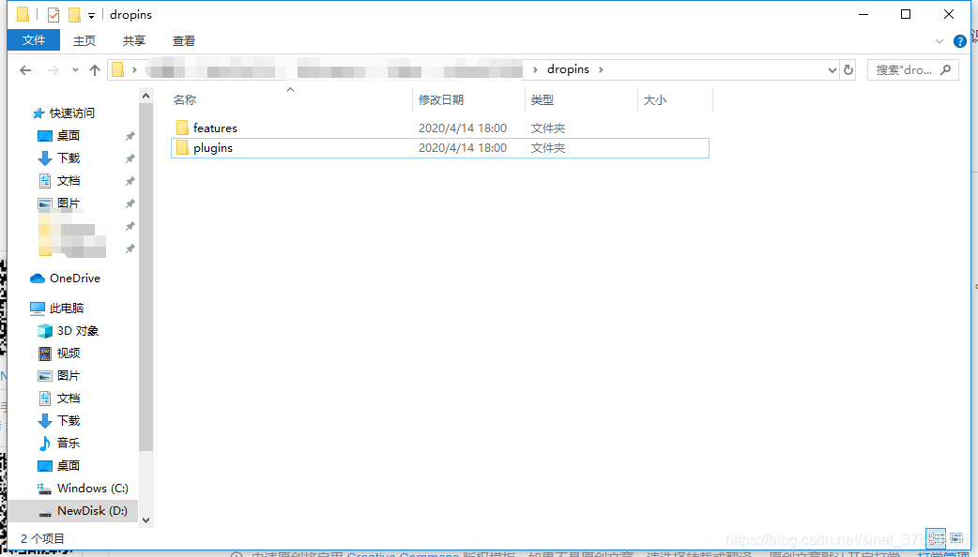The height and width of the screenshot is (557, 978).
Task: Select 此电脑 in the navigation pane
Action: point(66,308)
